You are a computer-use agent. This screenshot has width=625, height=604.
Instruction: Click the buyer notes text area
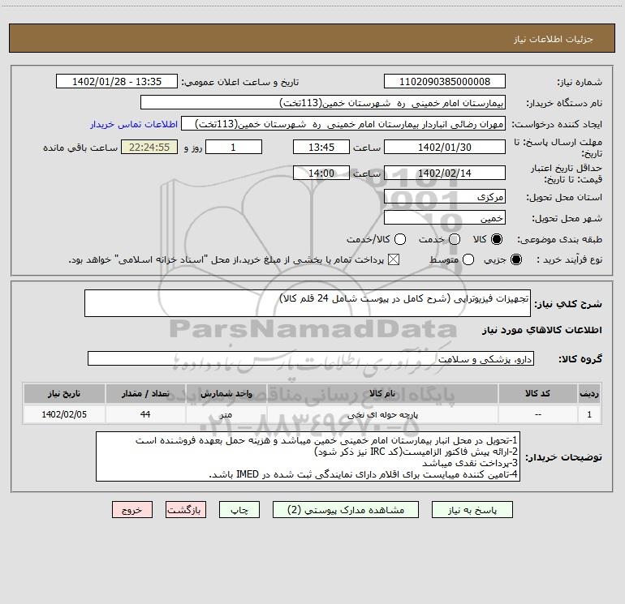click(x=308, y=456)
